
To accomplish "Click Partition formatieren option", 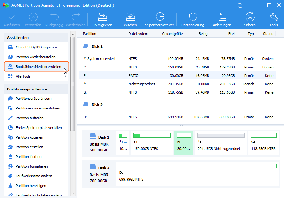I will [32, 166].
